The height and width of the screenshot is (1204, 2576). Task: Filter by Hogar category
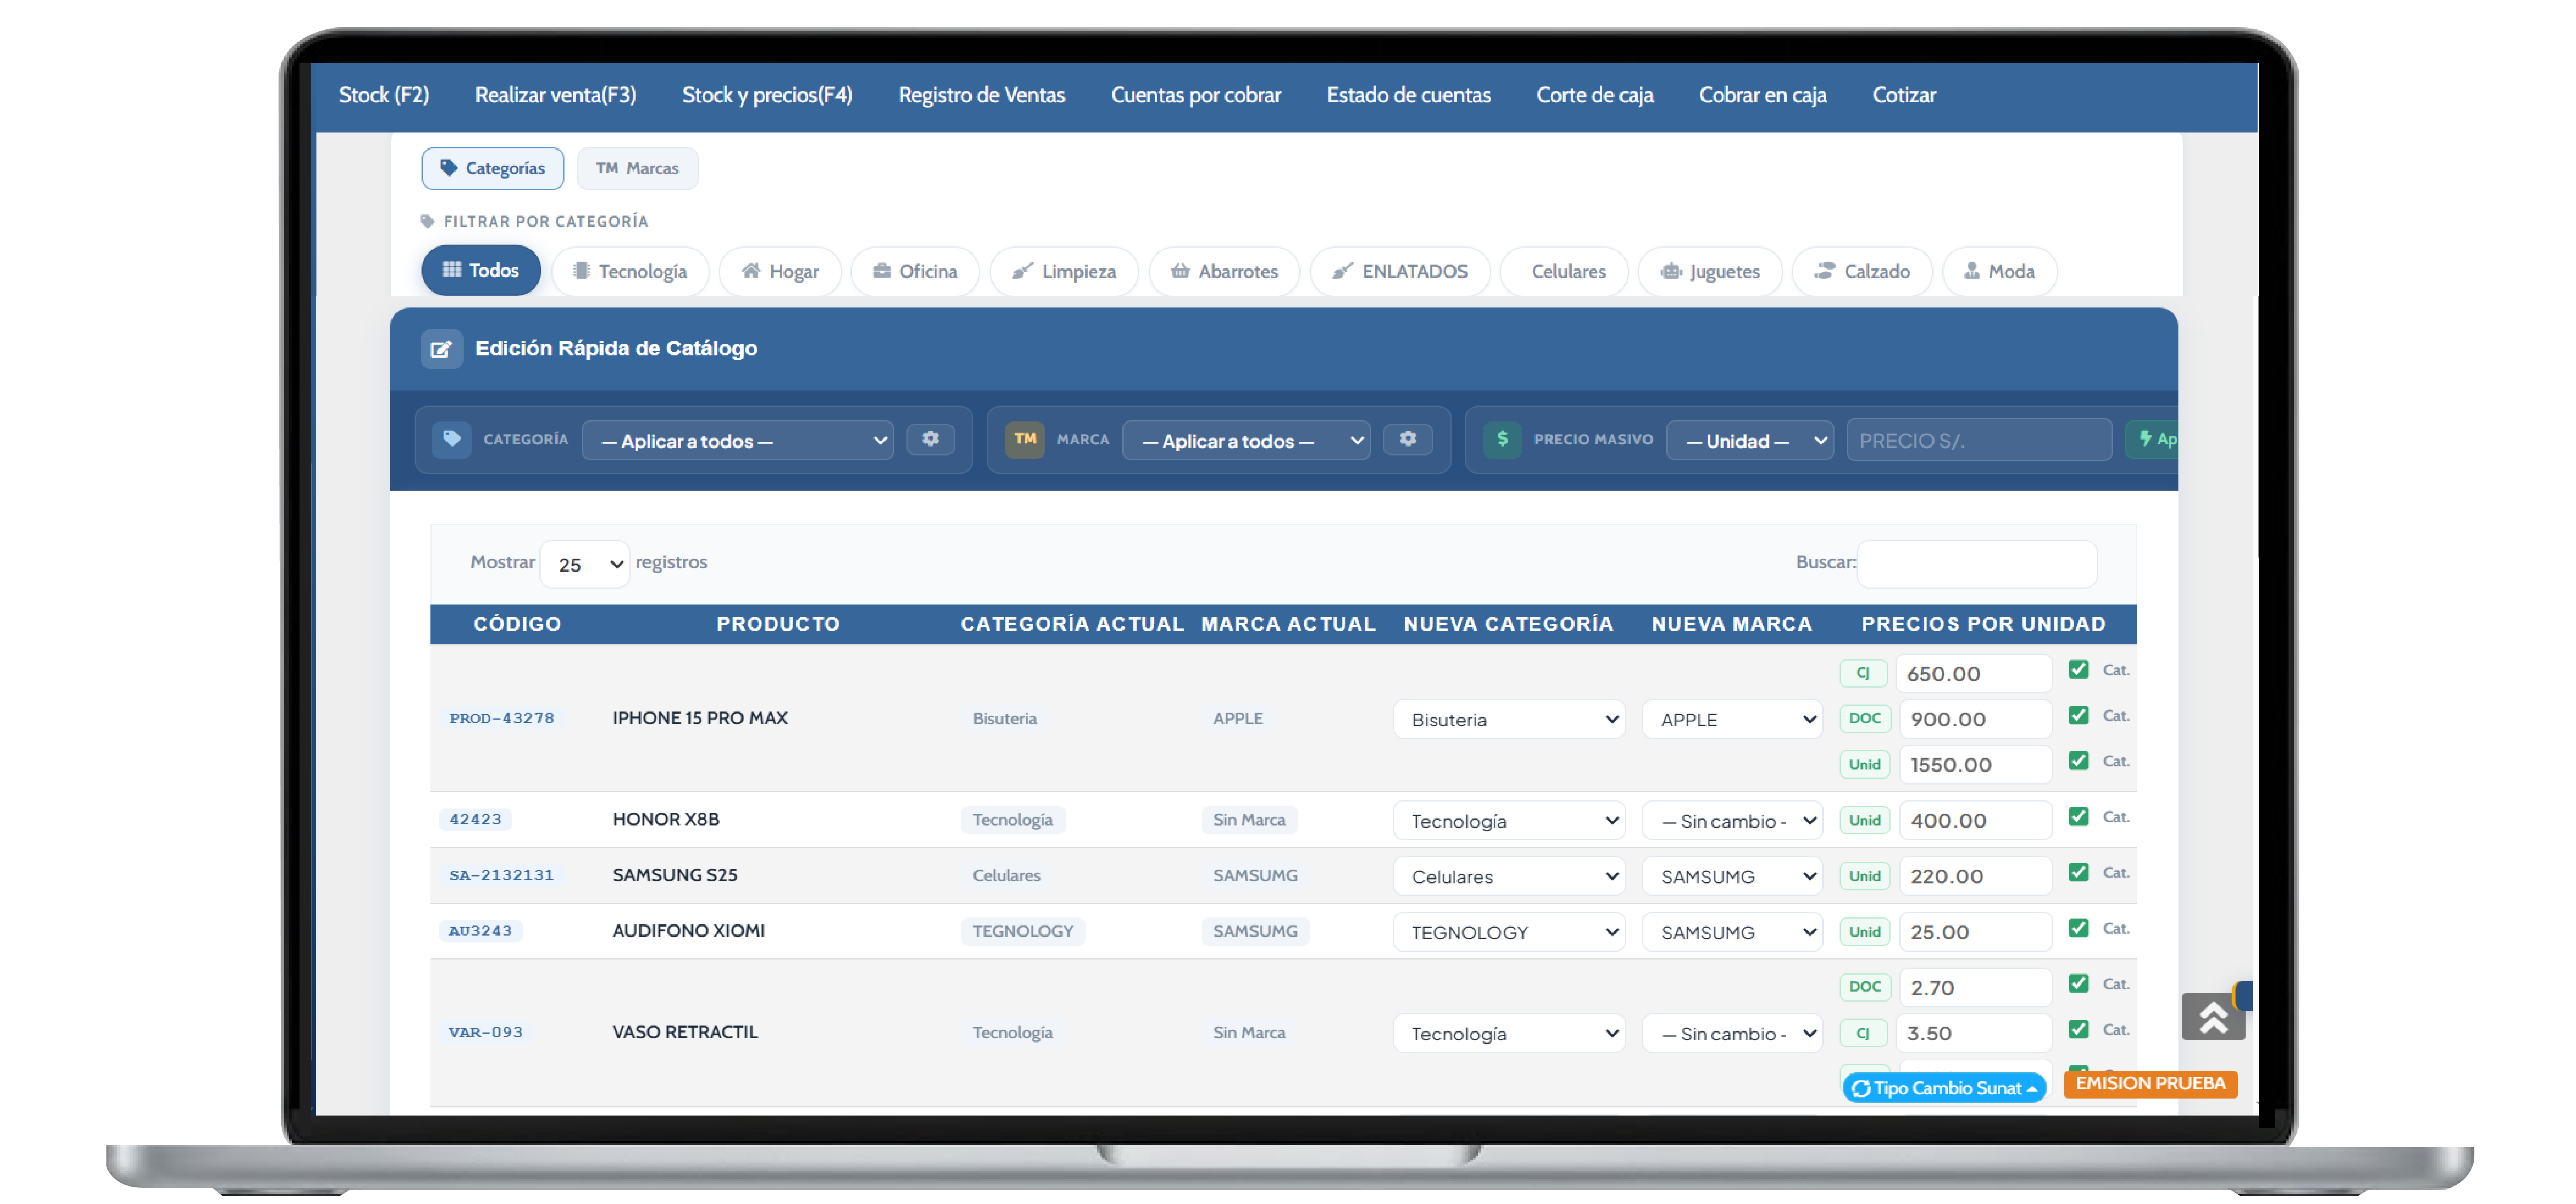pyautogui.click(x=780, y=272)
